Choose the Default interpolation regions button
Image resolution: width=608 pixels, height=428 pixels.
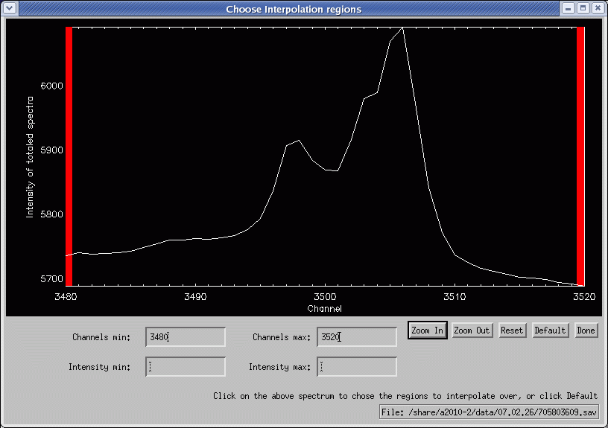click(550, 330)
